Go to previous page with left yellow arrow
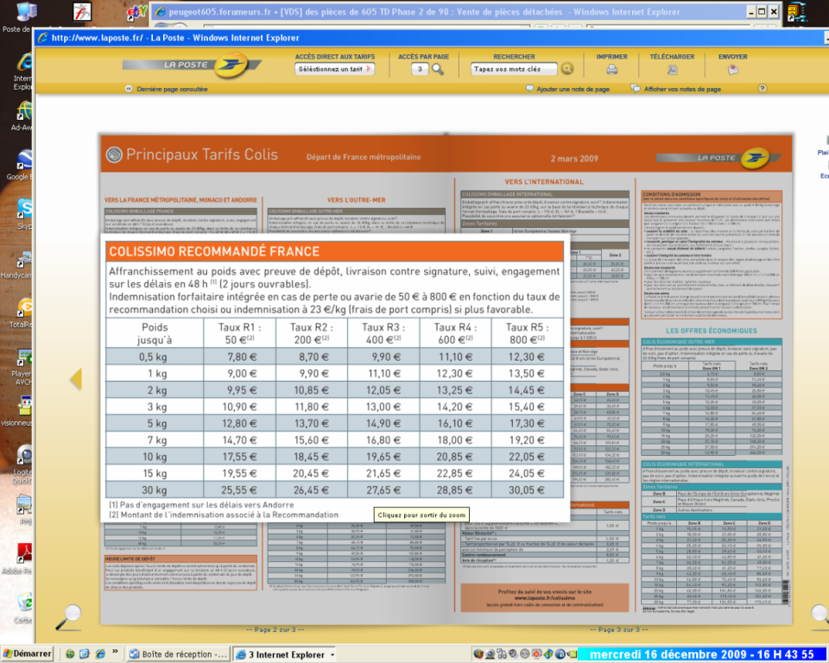 pos(75,378)
